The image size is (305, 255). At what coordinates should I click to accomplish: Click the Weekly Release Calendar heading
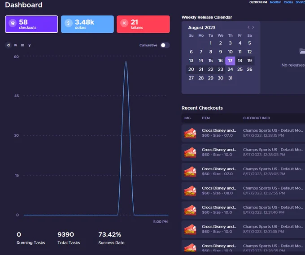(207, 17)
